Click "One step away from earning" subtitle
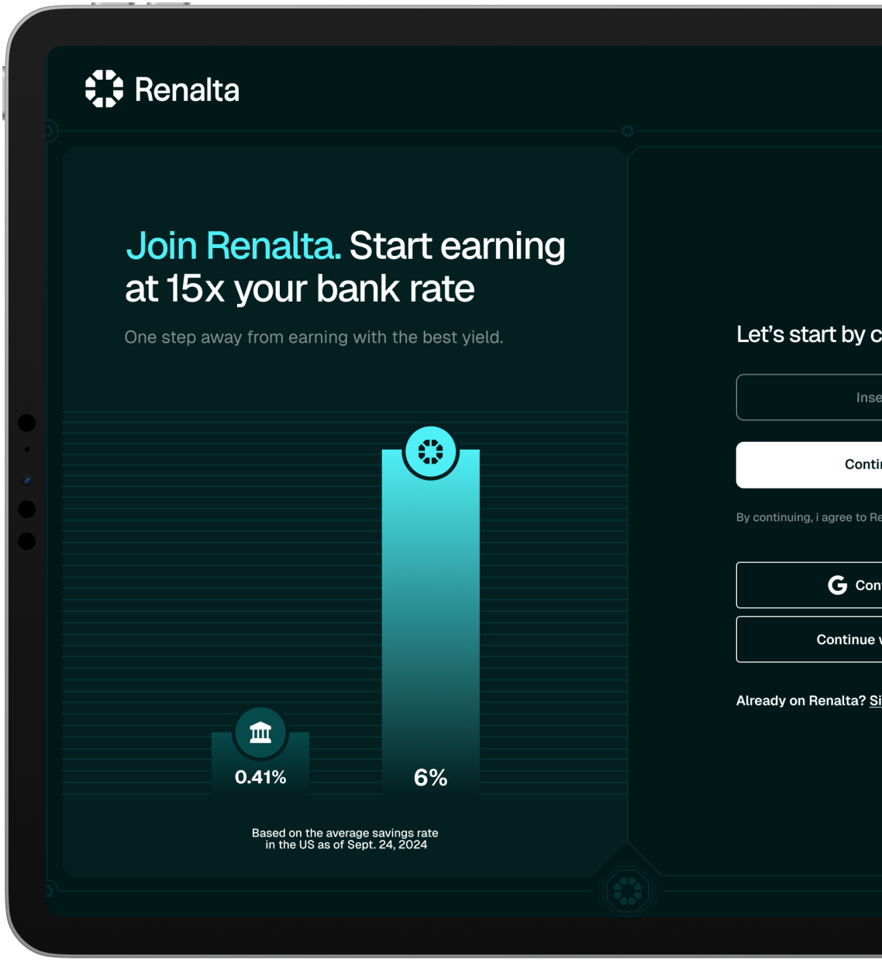Screen dimensions: 882x963 click(314, 337)
